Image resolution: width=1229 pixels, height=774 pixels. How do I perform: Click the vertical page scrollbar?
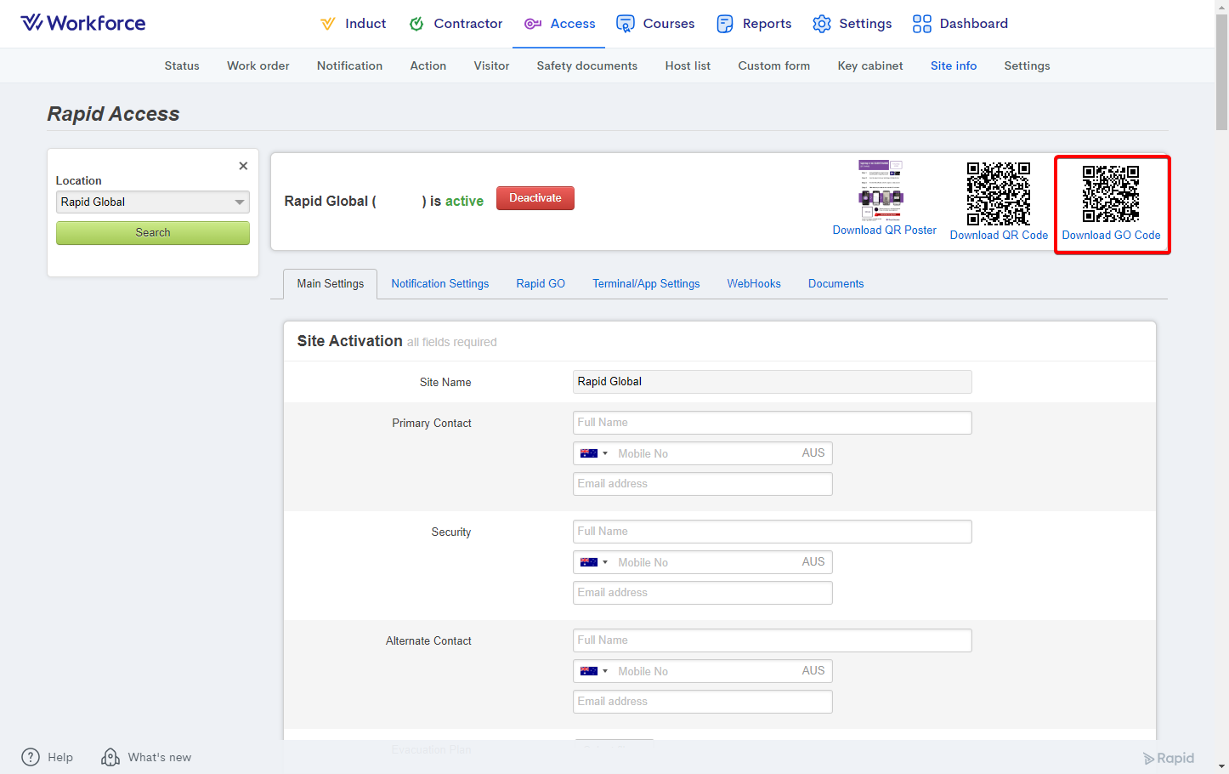coord(1221,72)
